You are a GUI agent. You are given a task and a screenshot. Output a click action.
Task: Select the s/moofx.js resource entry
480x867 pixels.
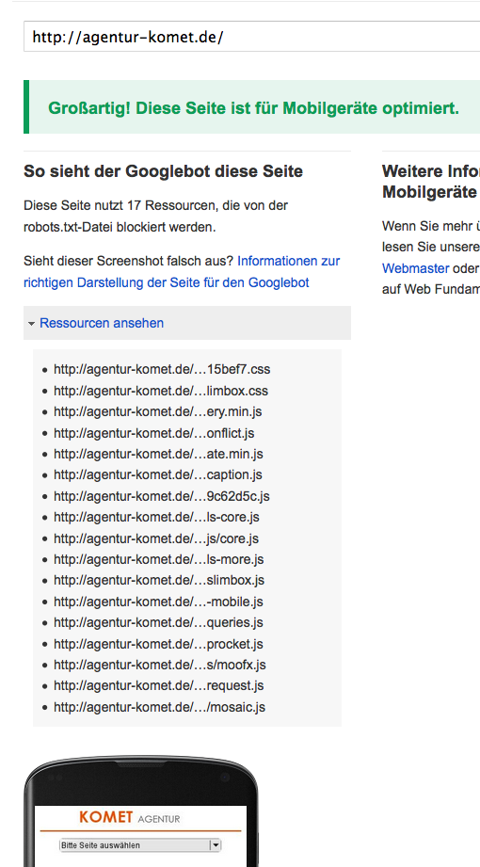[x=160, y=665]
